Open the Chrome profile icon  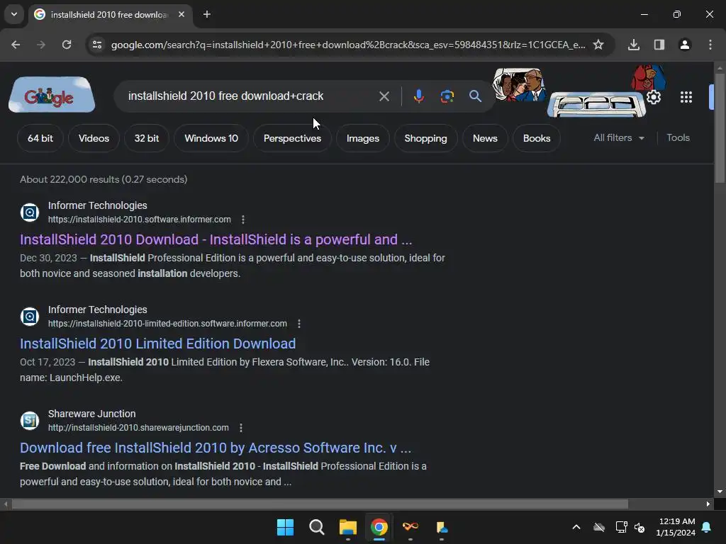pos(685,45)
